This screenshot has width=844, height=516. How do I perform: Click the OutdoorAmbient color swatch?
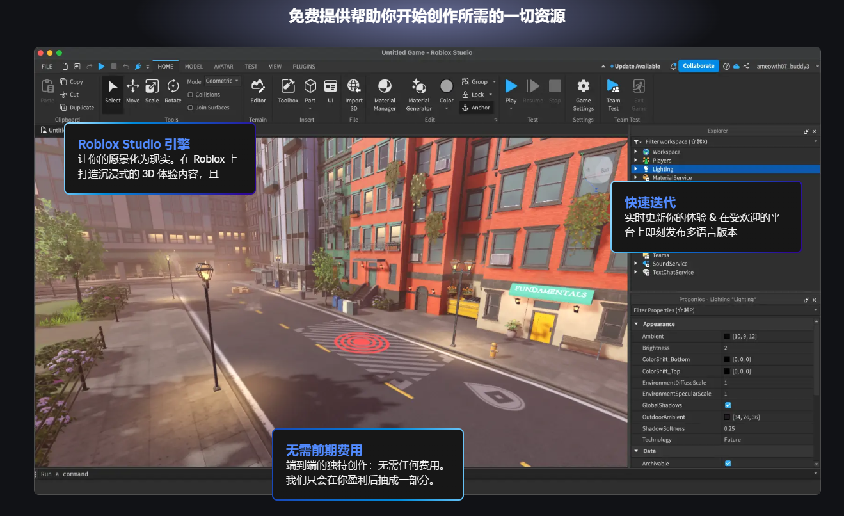(728, 417)
